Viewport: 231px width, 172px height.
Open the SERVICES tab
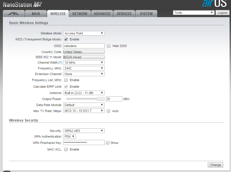124,14
